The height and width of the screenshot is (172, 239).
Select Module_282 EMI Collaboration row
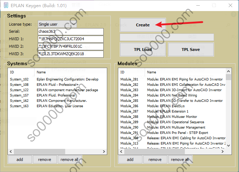pos(172,85)
